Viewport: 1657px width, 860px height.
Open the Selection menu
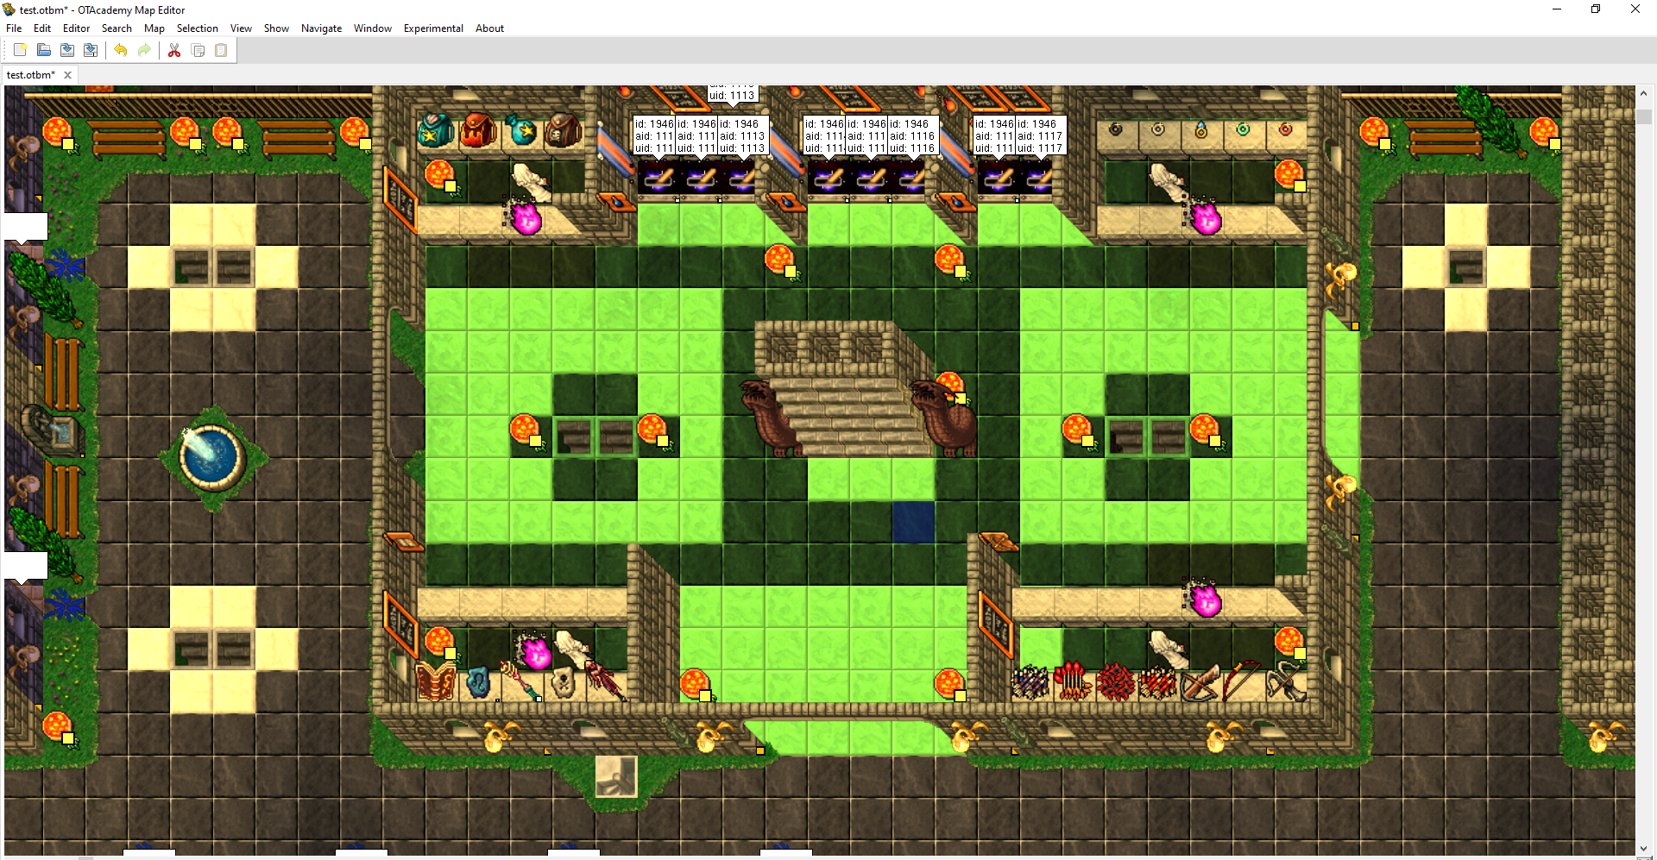click(198, 28)
